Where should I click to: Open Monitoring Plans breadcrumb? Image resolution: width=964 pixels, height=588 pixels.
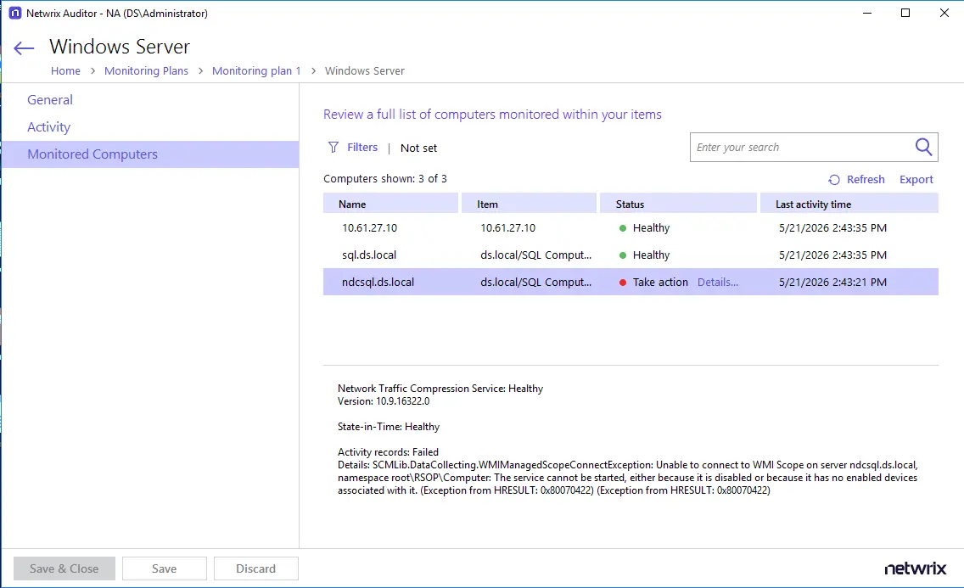click(x=146, y=70)
